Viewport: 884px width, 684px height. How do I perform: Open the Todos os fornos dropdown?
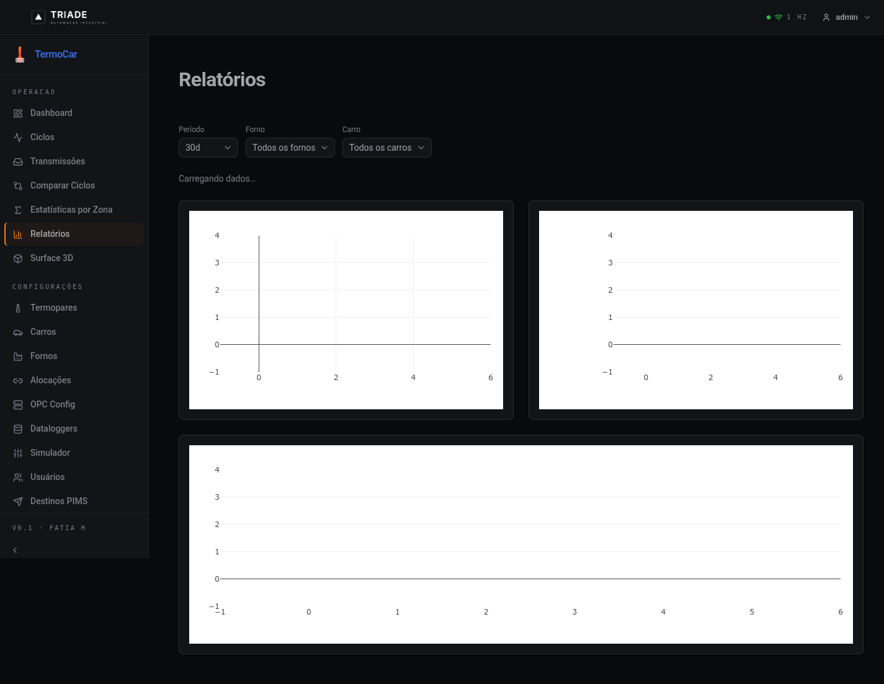290,148
